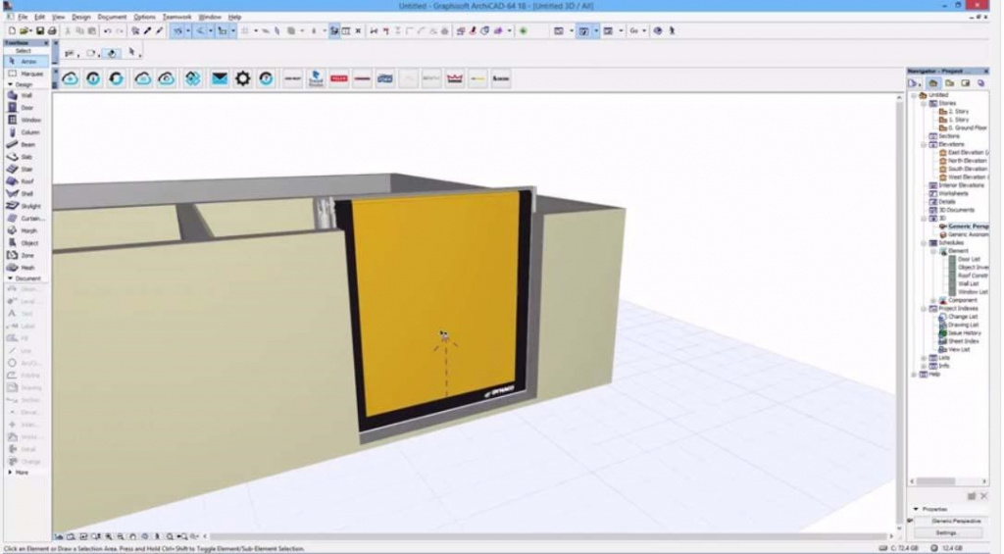Select the Roof tool
This screenshot has height=554, width=1004.
point(25,181)
